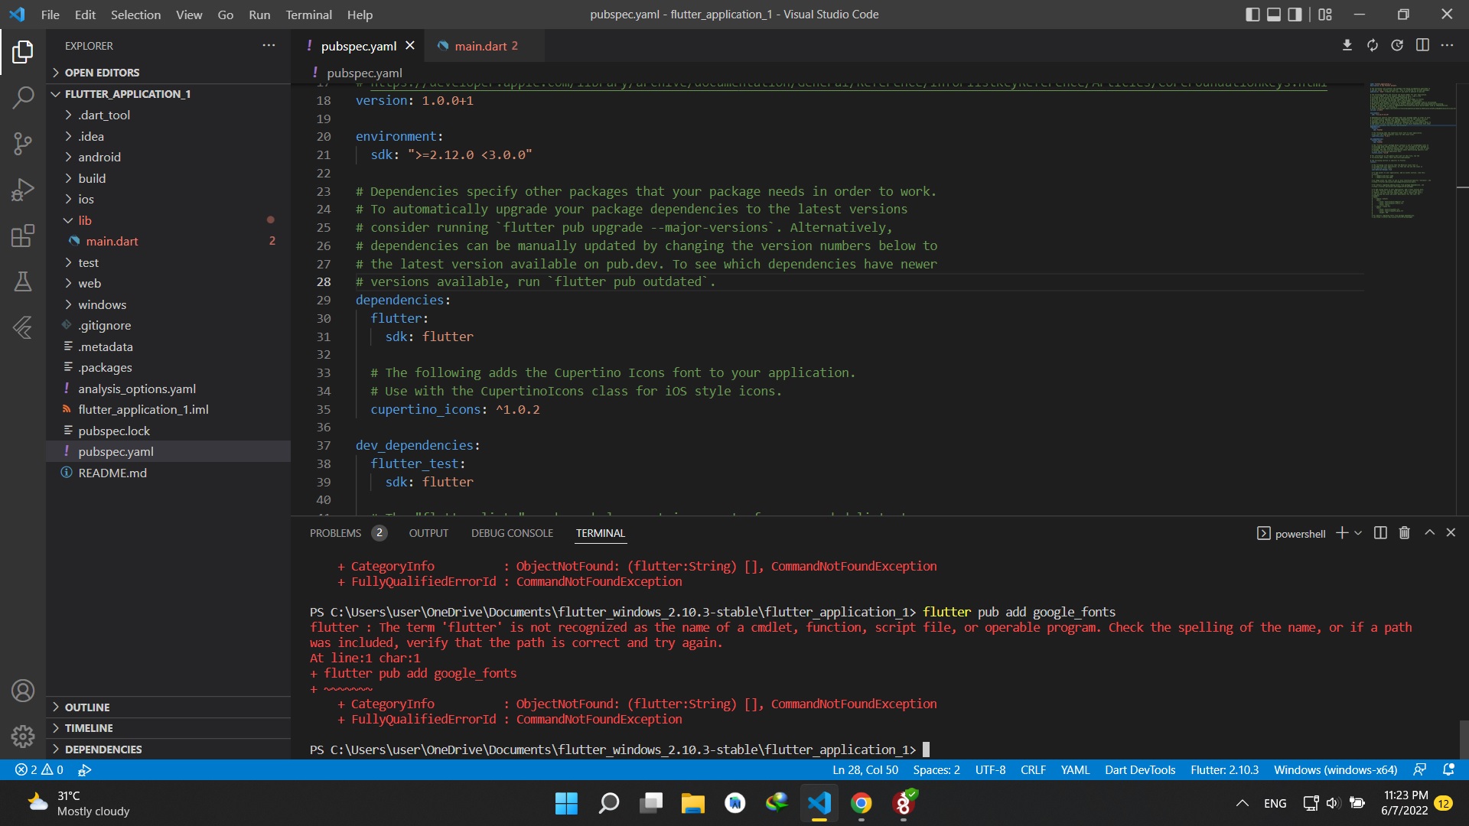The width and height of the screenshot is (1469, 826).
Task: Select device Windows (windows-x64) in status bar
Action: [x=1335, y=770]
